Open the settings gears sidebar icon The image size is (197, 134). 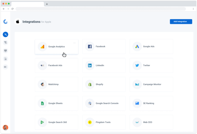pos(5,67)
